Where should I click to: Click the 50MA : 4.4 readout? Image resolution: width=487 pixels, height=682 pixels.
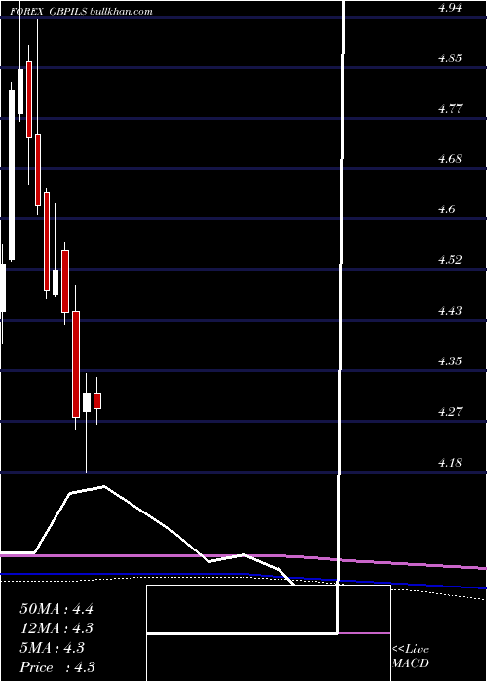pos(56,609)
